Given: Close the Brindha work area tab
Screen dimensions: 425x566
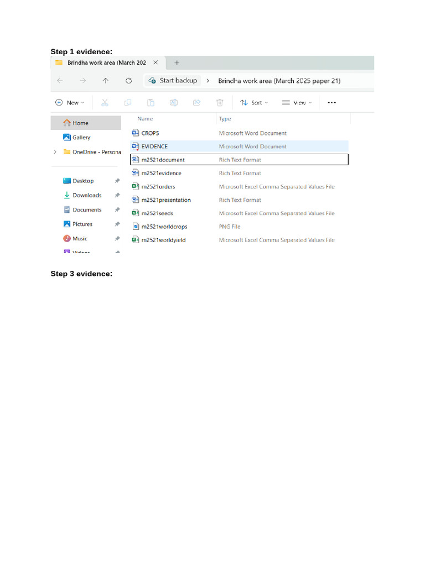Looking at the screenshot, I should pyautogui.click(x=156, y=62).
